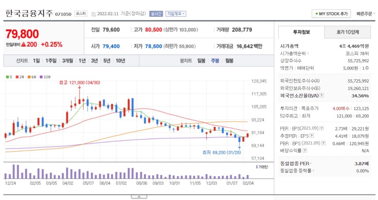The width and height of the screenshot is (378, 200).
Task: Select 1주일 line chart range
Action: [51, 61]
